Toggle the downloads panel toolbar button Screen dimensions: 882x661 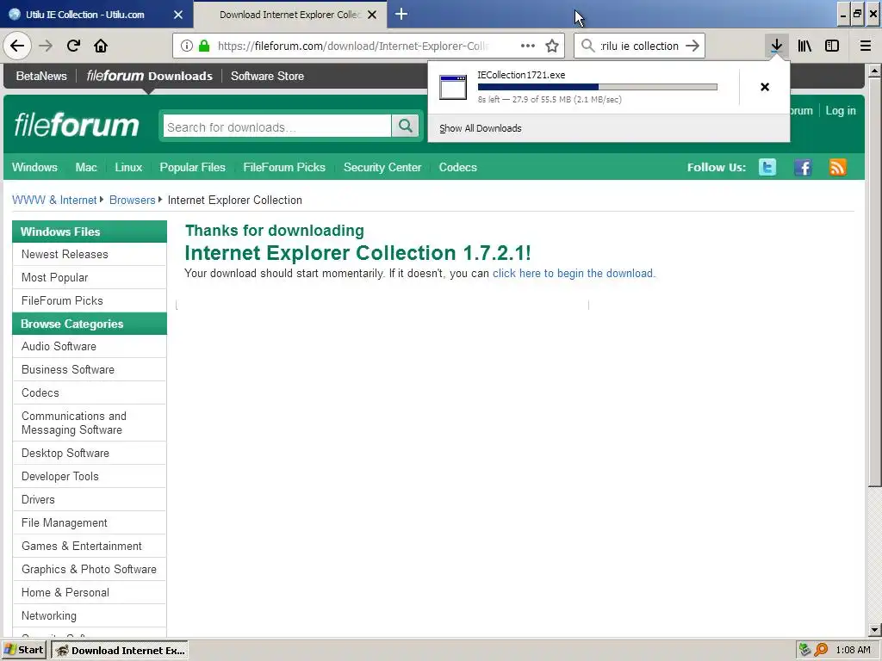pyautogui.click(x=776, y=46)
